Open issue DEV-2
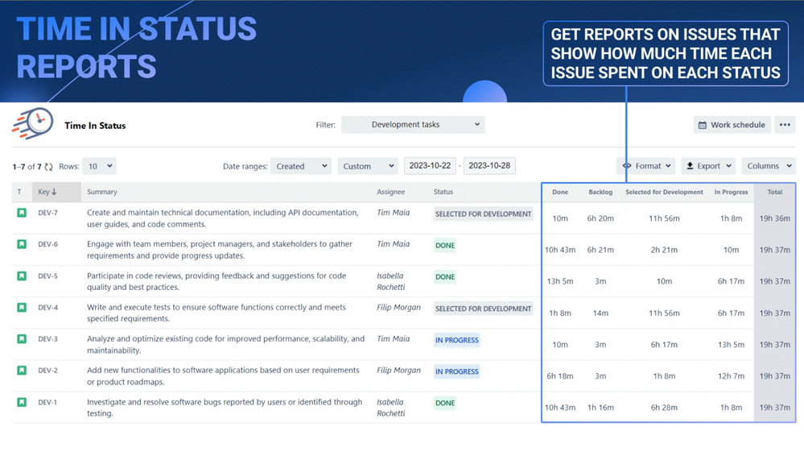This screenshot has height=452, width=804. (47, 371)
